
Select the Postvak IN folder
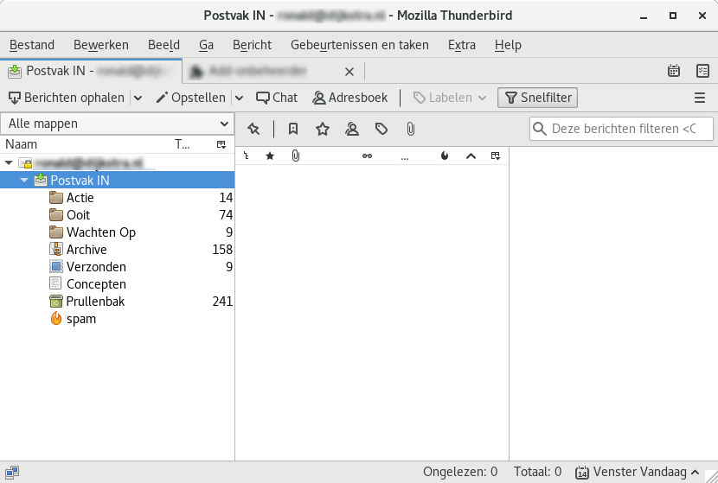tap(118, 181)
